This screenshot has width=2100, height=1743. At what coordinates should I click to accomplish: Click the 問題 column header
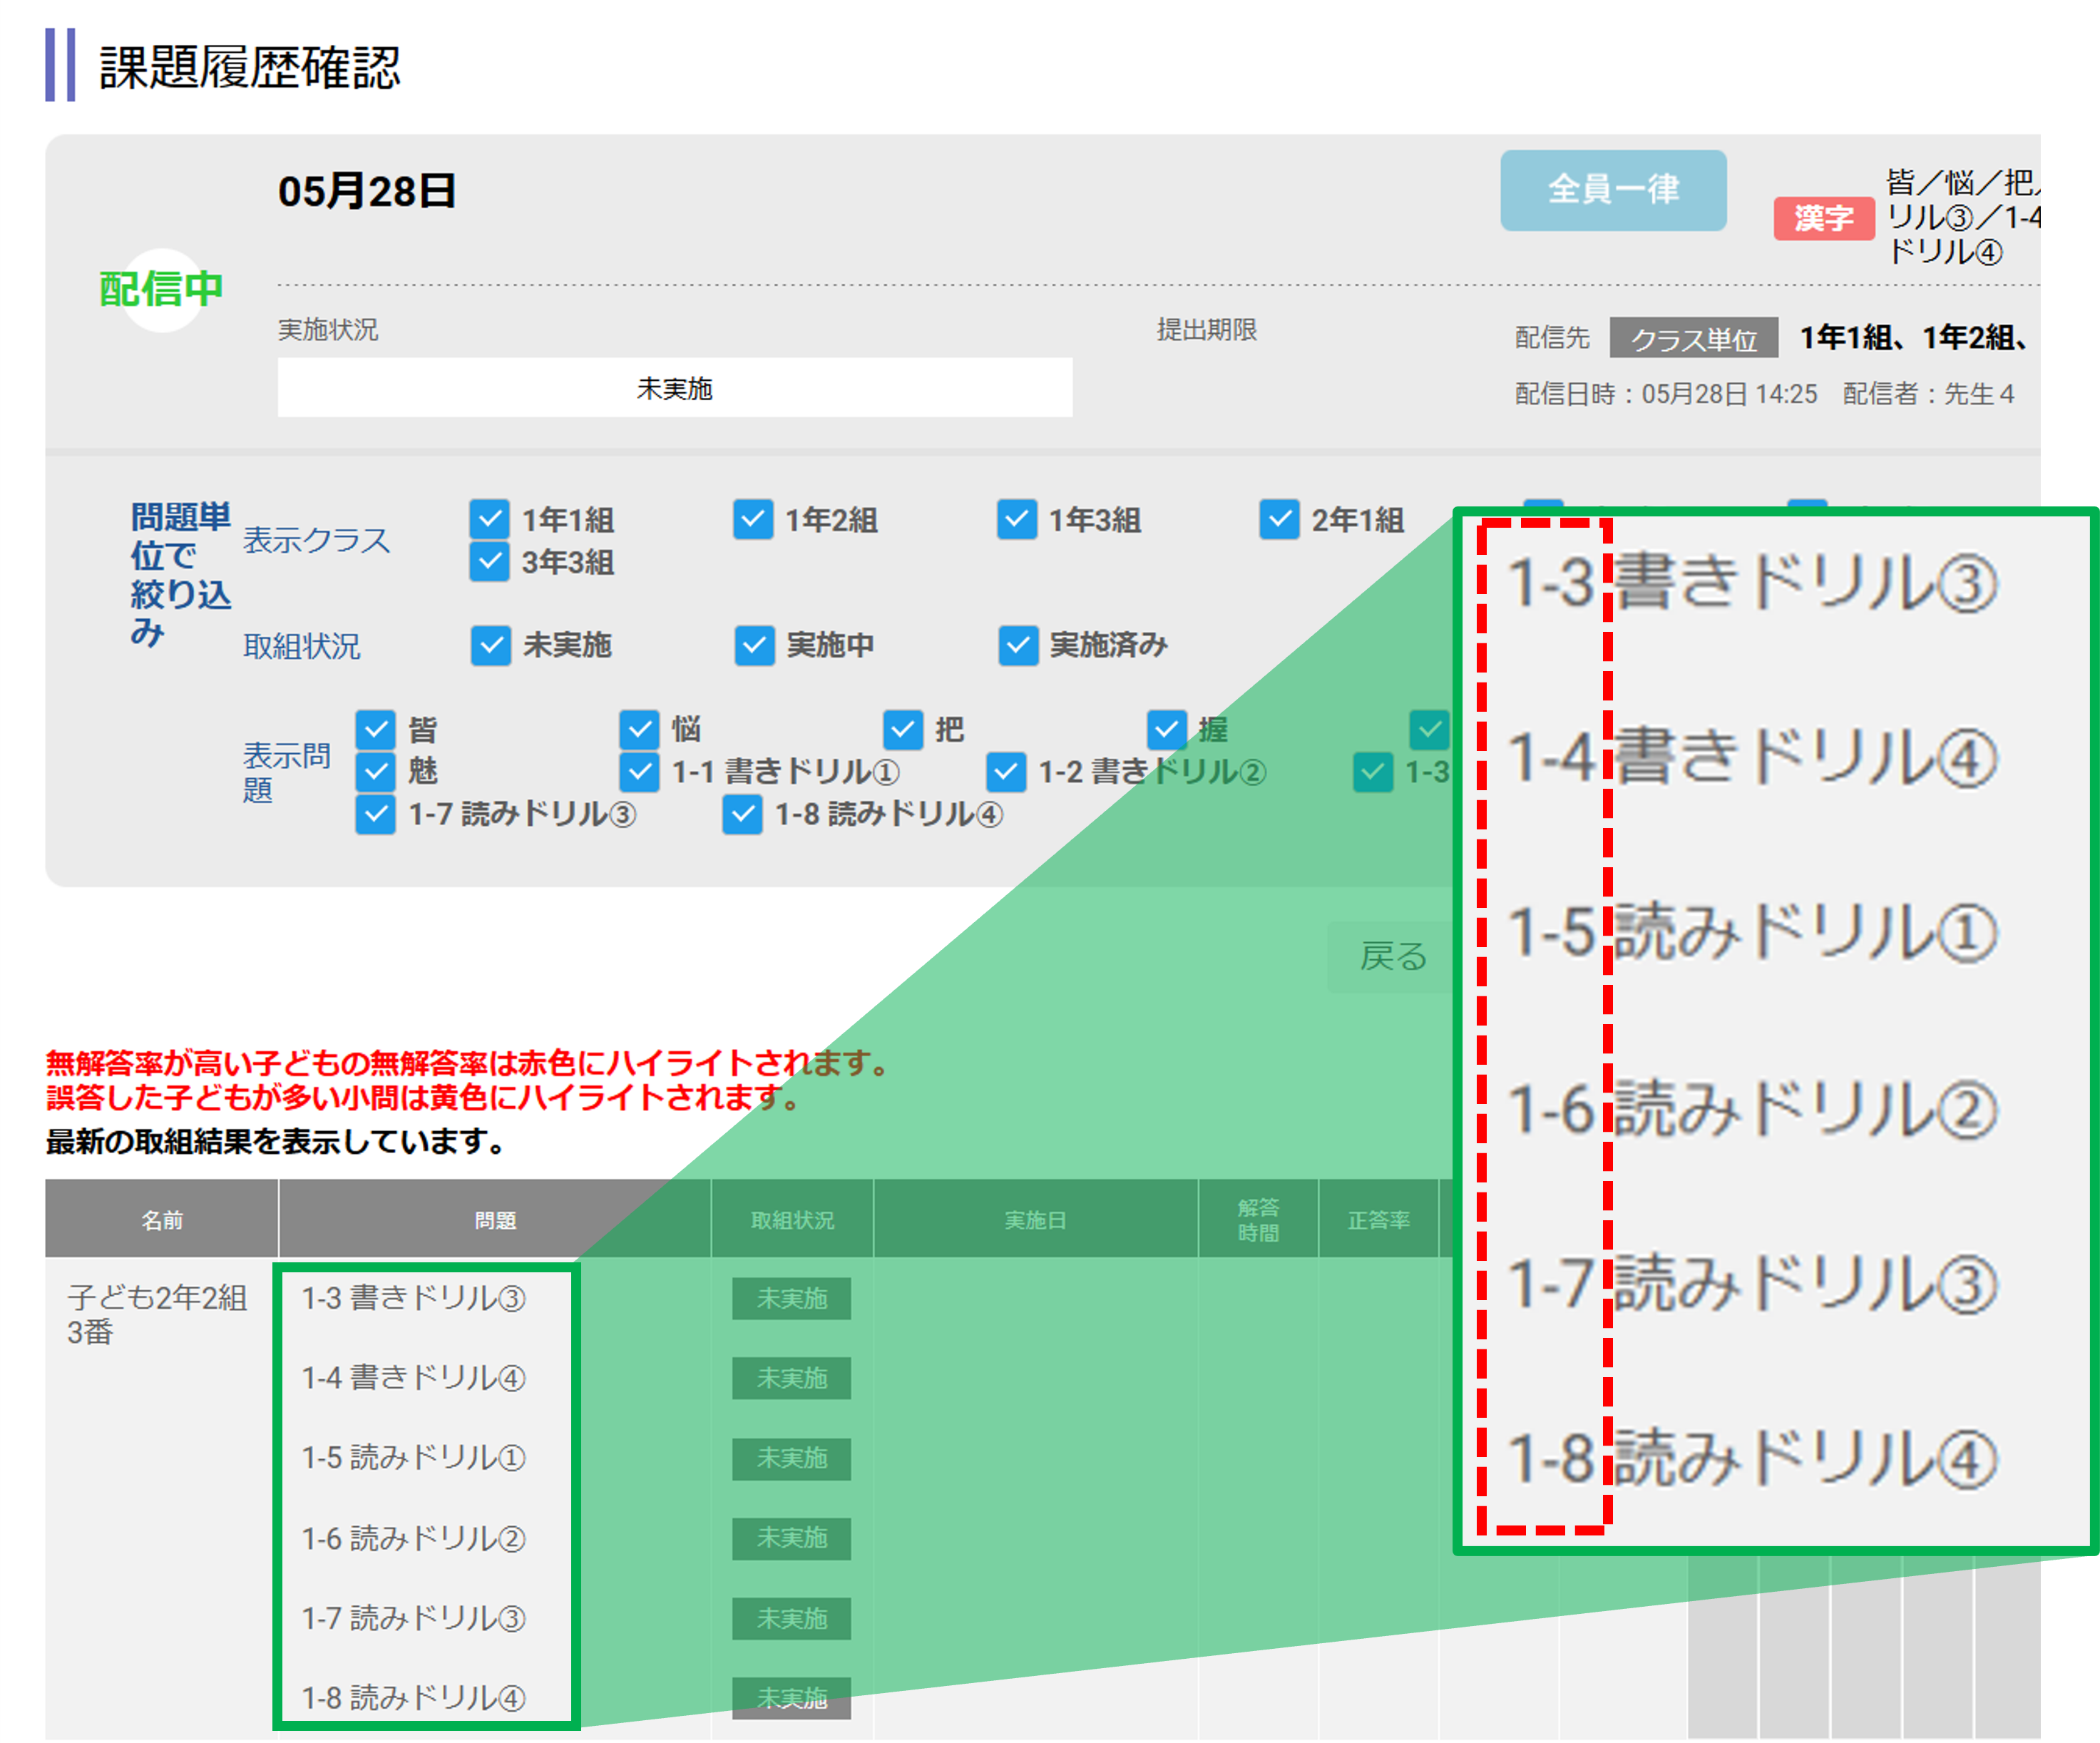(494, 1220)
